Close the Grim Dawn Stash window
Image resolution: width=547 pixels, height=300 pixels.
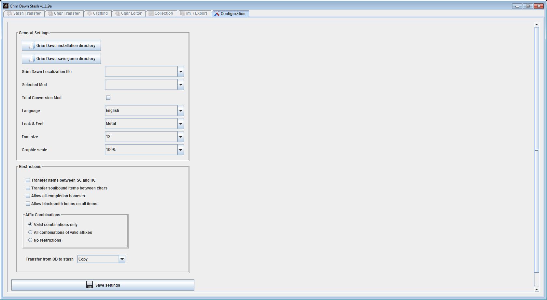click(x=539, y=6)
